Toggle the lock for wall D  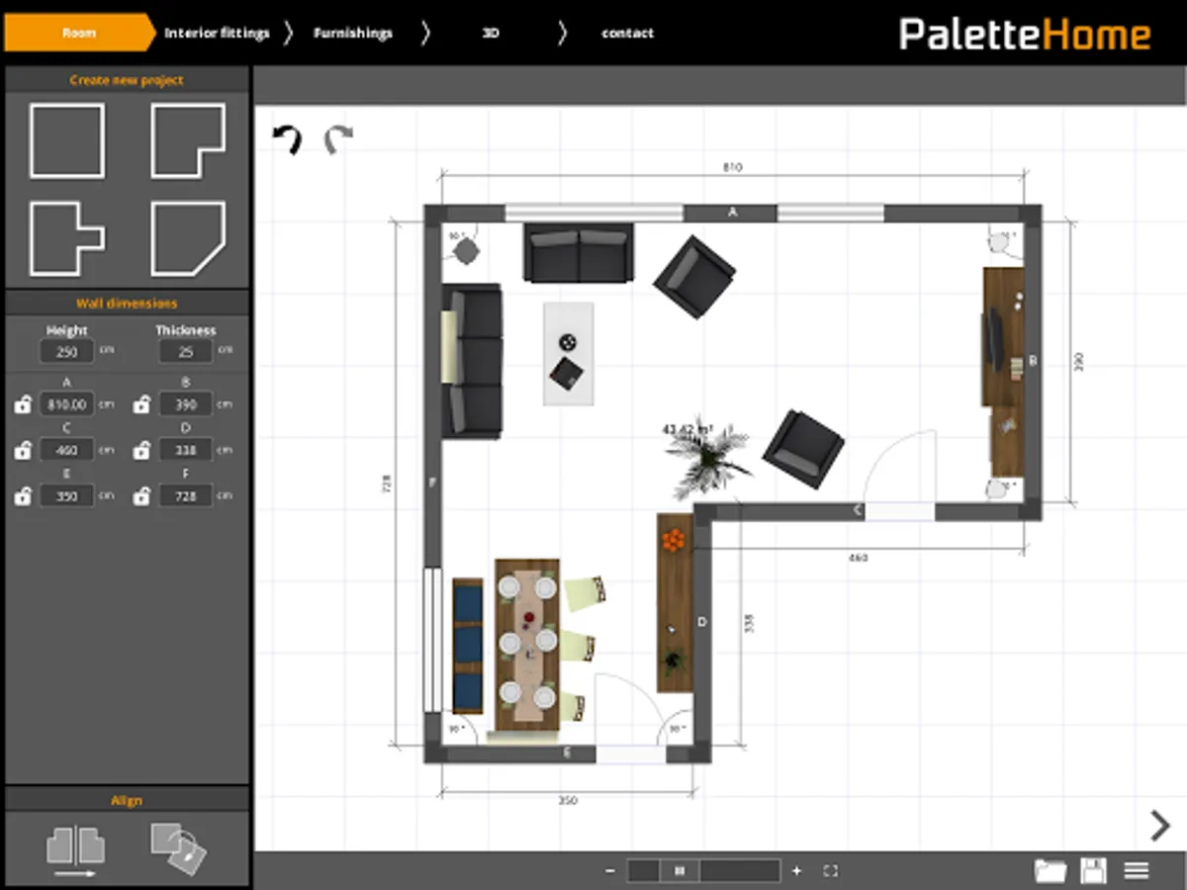tap(141, 451)
